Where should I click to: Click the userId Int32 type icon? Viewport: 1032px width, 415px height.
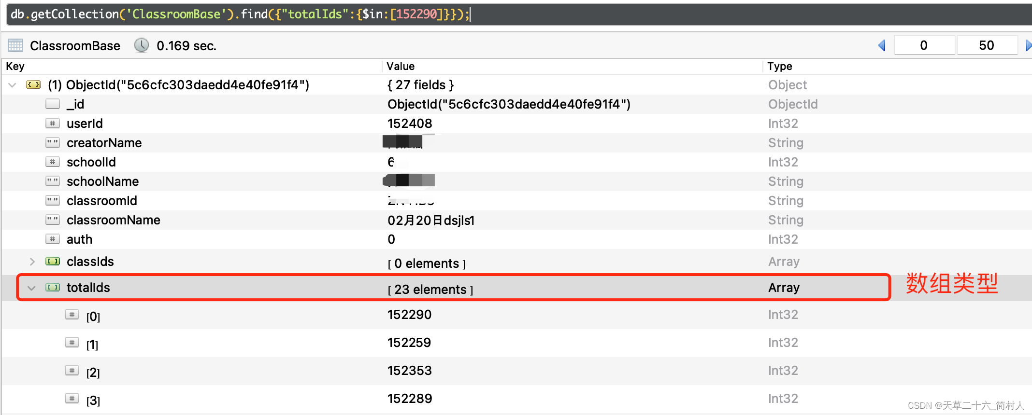pos(53,123)
